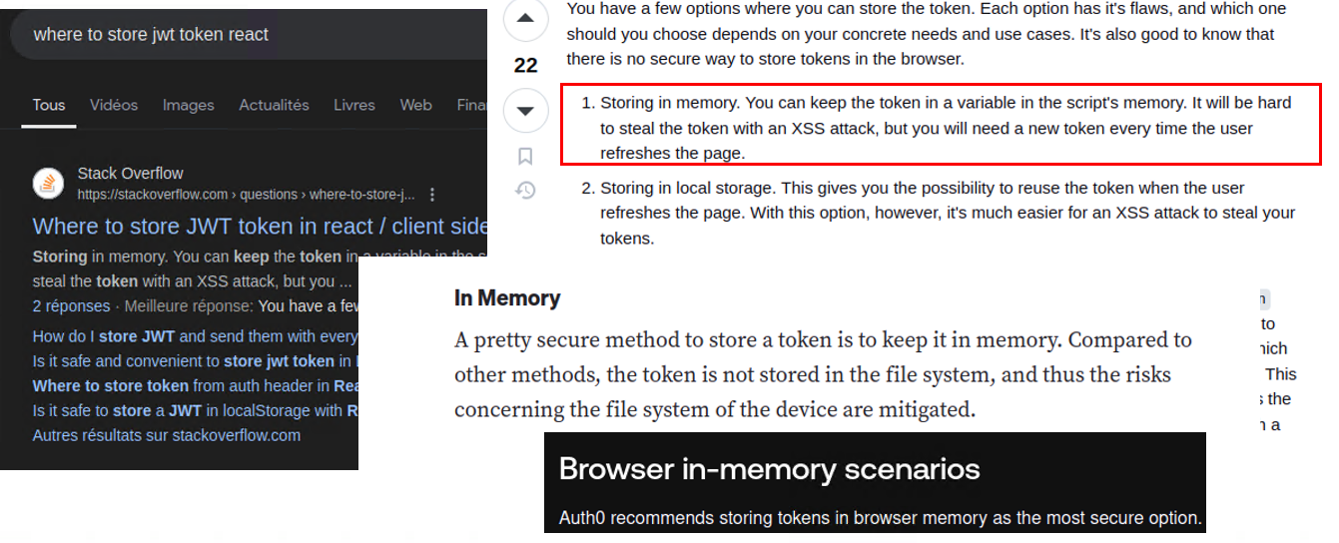
Task: Open the "Is it safe and convenient to store jwt token" link
Action: pyautogui.click(x=192, y=361)
